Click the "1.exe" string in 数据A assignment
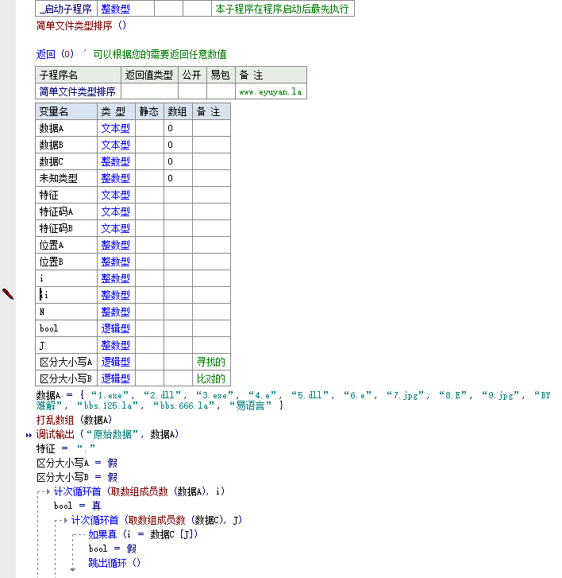Image resolution: width=562 pixels, height=578 pixels. coord(110,395)
